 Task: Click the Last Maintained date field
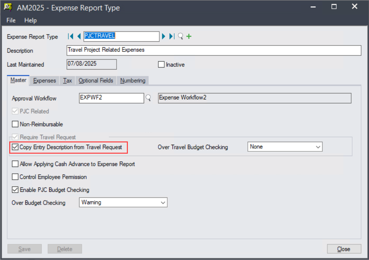91,64
